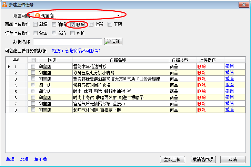This screenshot has height=167, width=251.
Task: Select checkbox for row 5 蝙蝠中袖衬衫
Action: click(x=33, y=91)
